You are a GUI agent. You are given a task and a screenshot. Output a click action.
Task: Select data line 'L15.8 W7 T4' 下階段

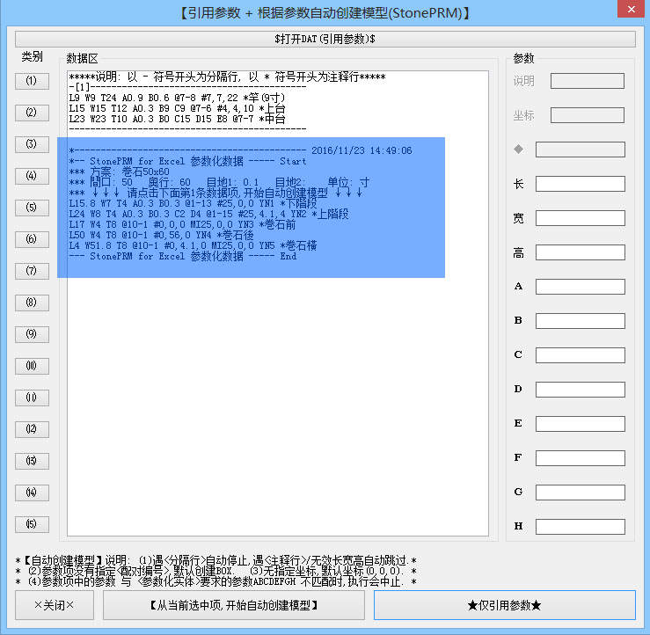(x=193, y=203)
